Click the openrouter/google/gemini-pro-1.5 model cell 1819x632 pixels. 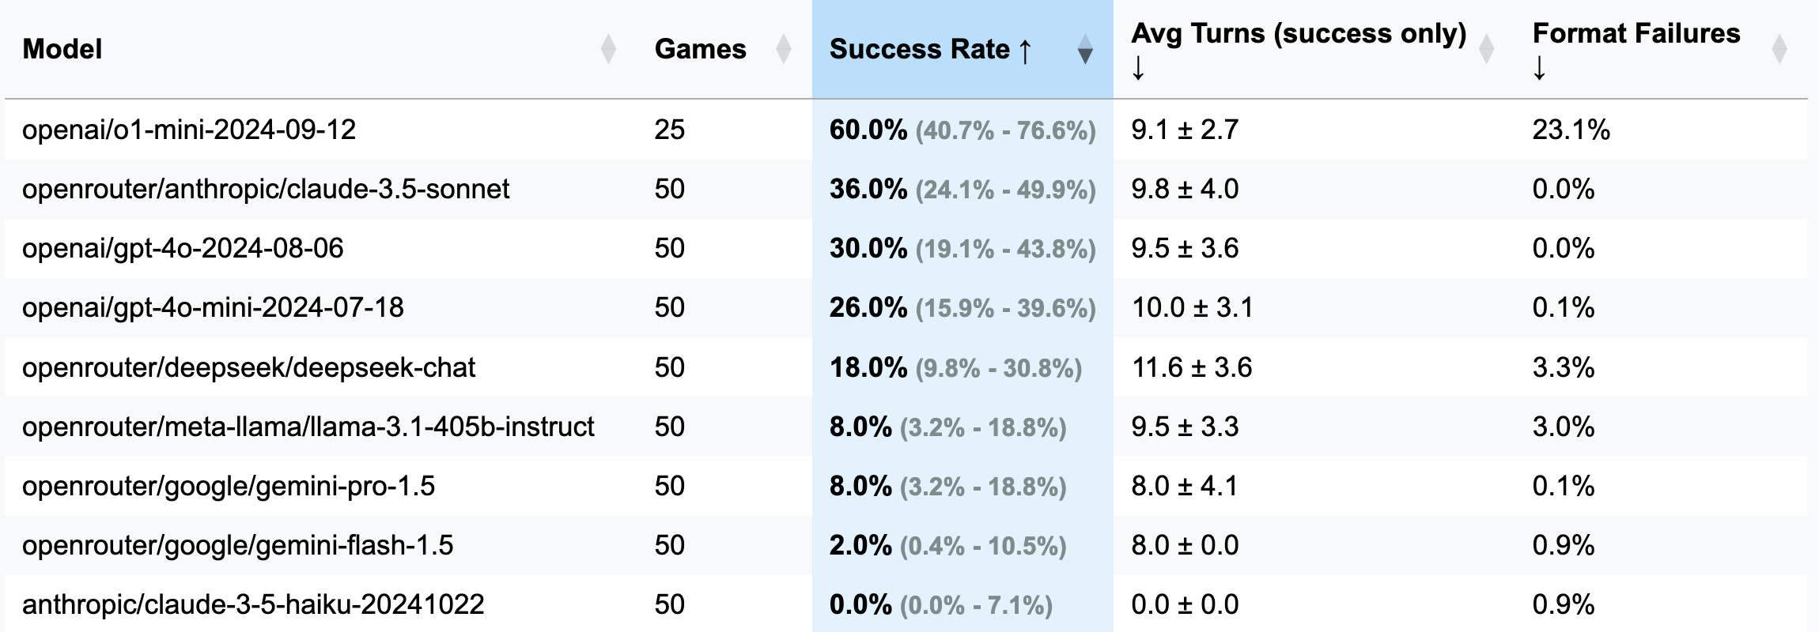click(x=229, y=486)
